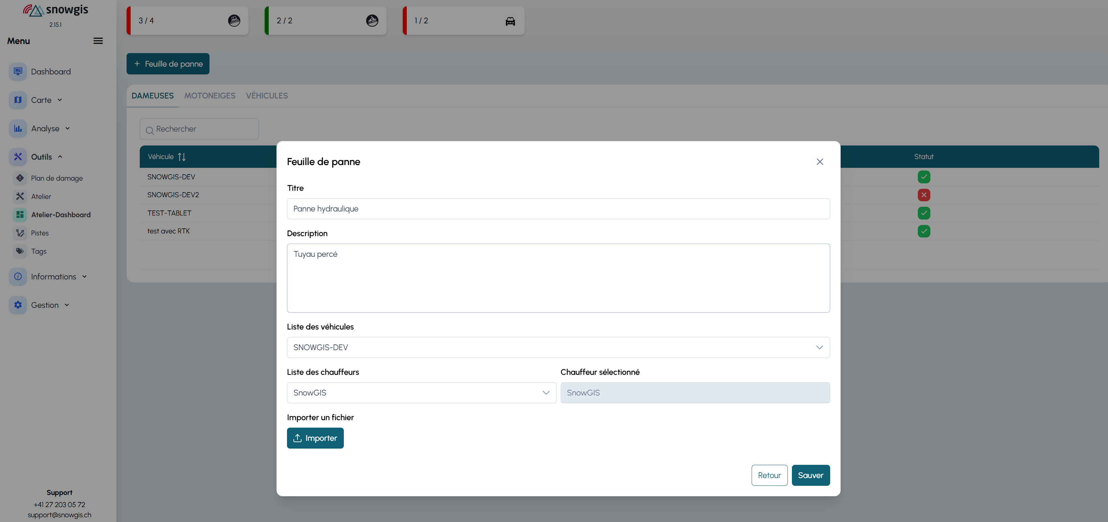Open Atelier tools icon

20,196
